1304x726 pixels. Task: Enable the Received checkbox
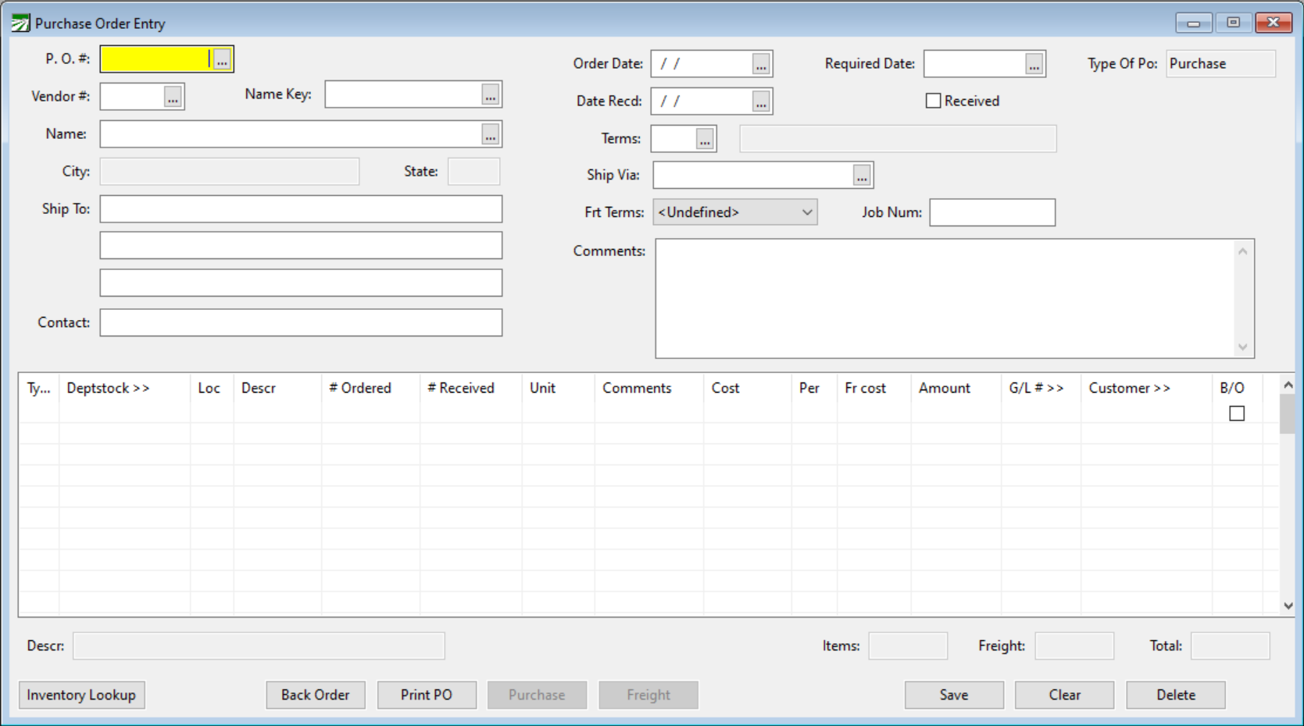(933, 101)
